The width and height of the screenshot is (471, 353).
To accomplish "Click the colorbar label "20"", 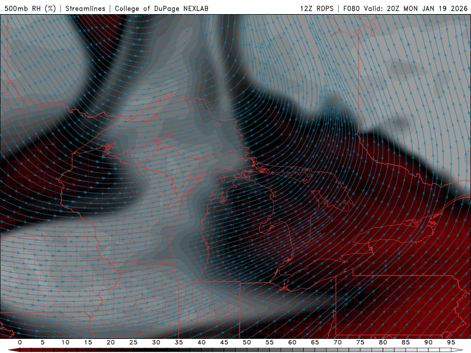I will coord(111,342).
